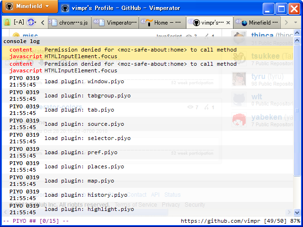Click the 'load plugin: highlight.piyo' line
This screenshot has height=227, width=303.
[89, 209]
